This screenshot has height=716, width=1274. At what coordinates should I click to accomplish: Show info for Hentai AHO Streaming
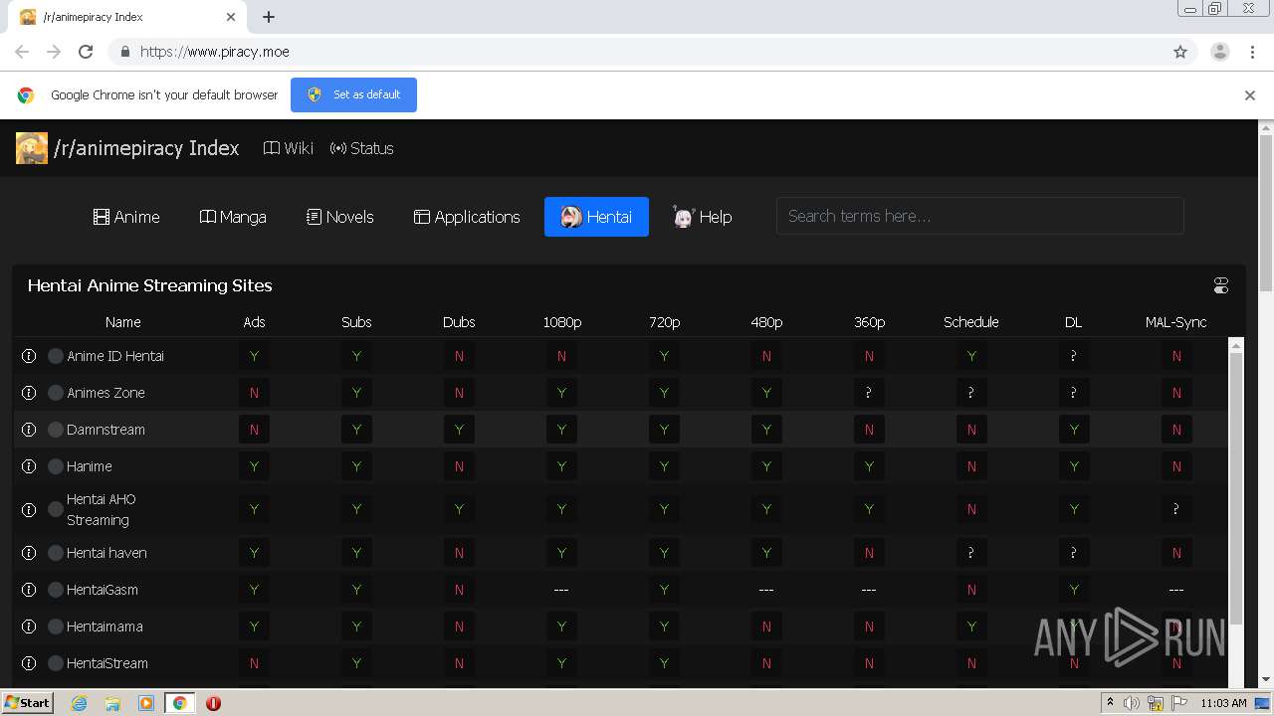(x=29, y=509)
